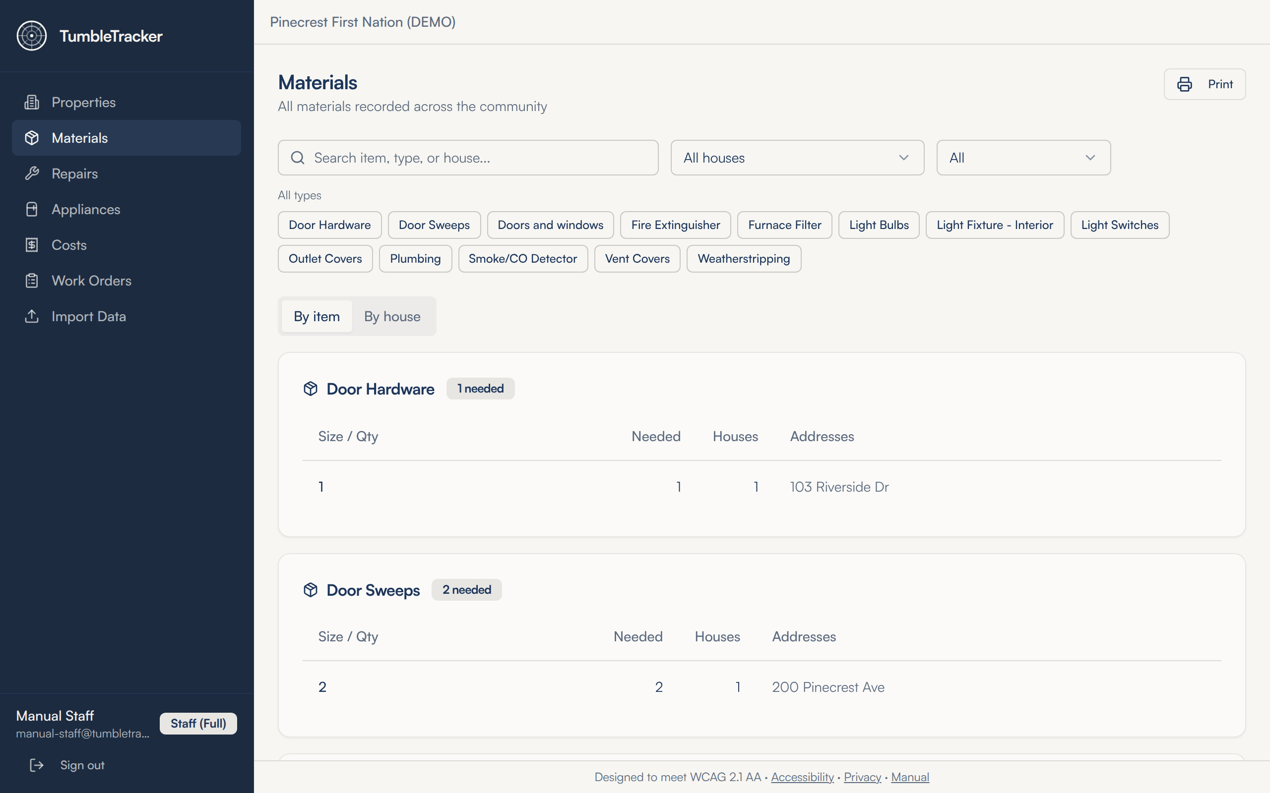Viewport: 1270px width, 793px height.
Task: Click the chevron on the All selector
Action: coord(1090,158)
